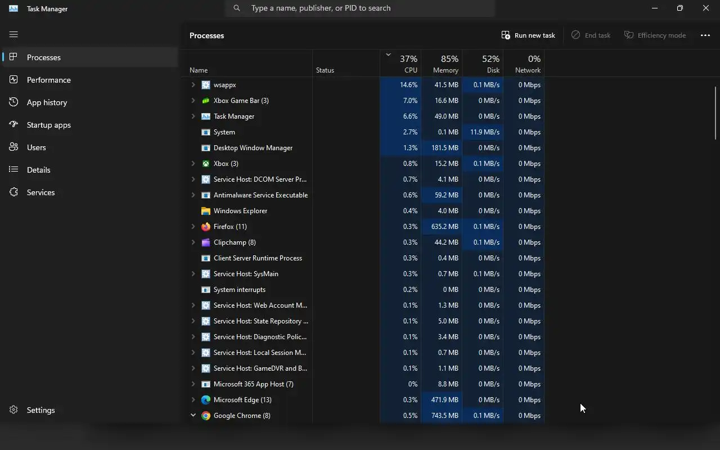This screenshot has height=450, width=720.
Task: Click the search magnifier icon
Action: tap(237, 8)
